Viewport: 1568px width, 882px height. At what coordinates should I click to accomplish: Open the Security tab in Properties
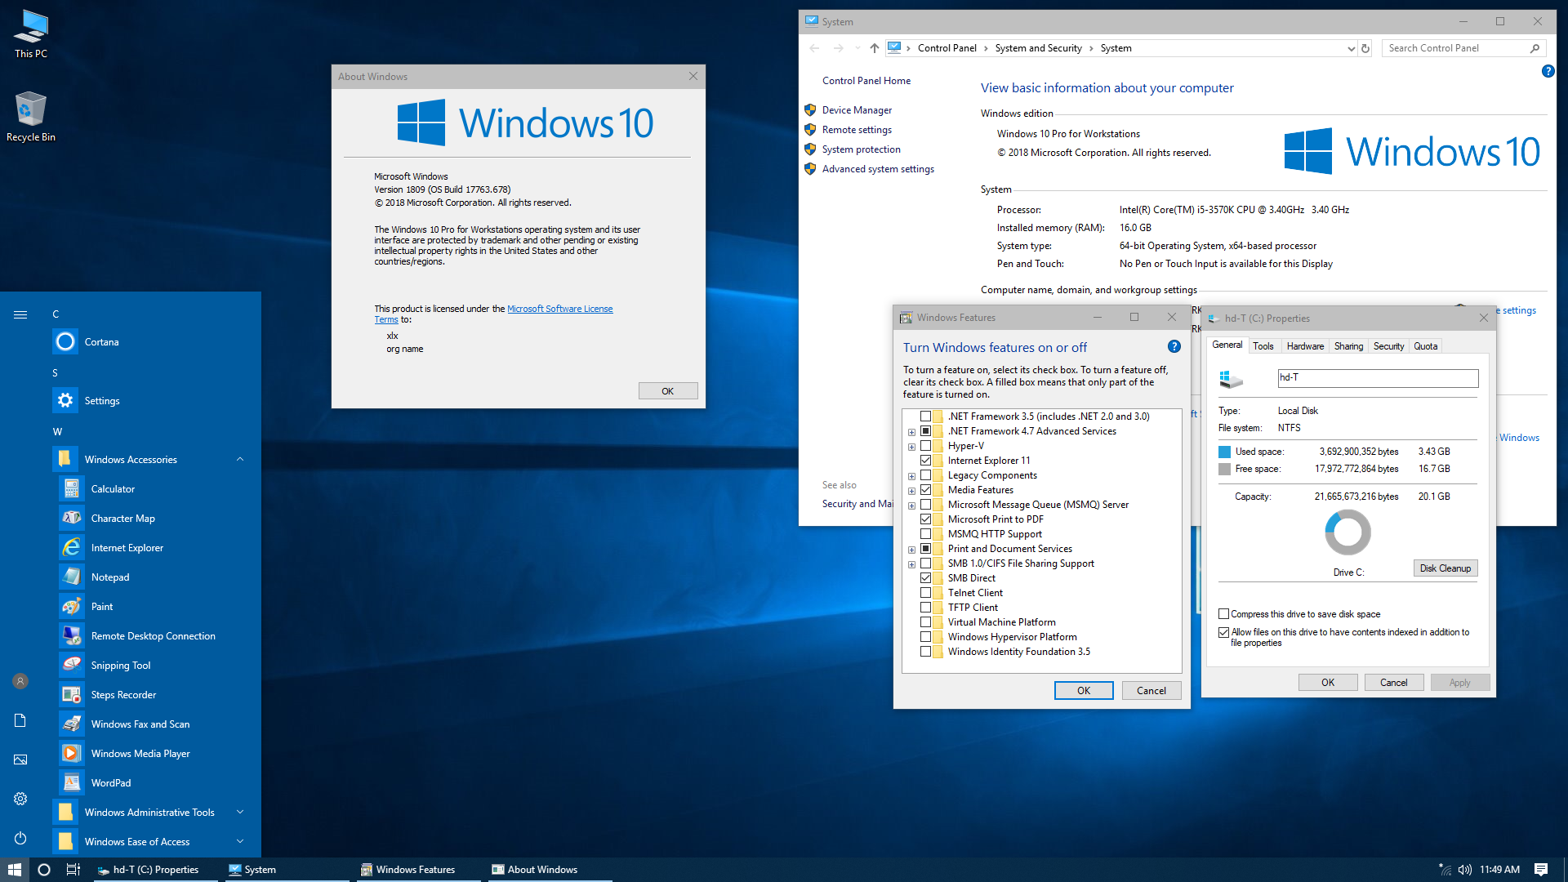(1388, 346)
